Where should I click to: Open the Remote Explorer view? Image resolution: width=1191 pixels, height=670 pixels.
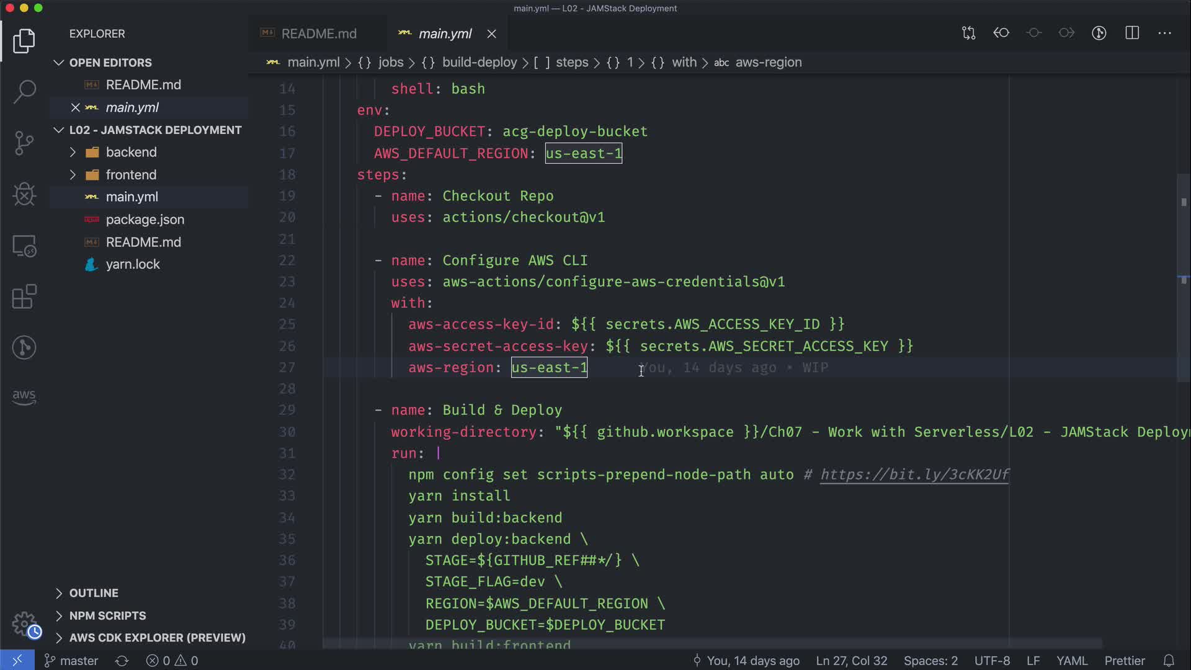pyautogui.click(x=24, y=246)
